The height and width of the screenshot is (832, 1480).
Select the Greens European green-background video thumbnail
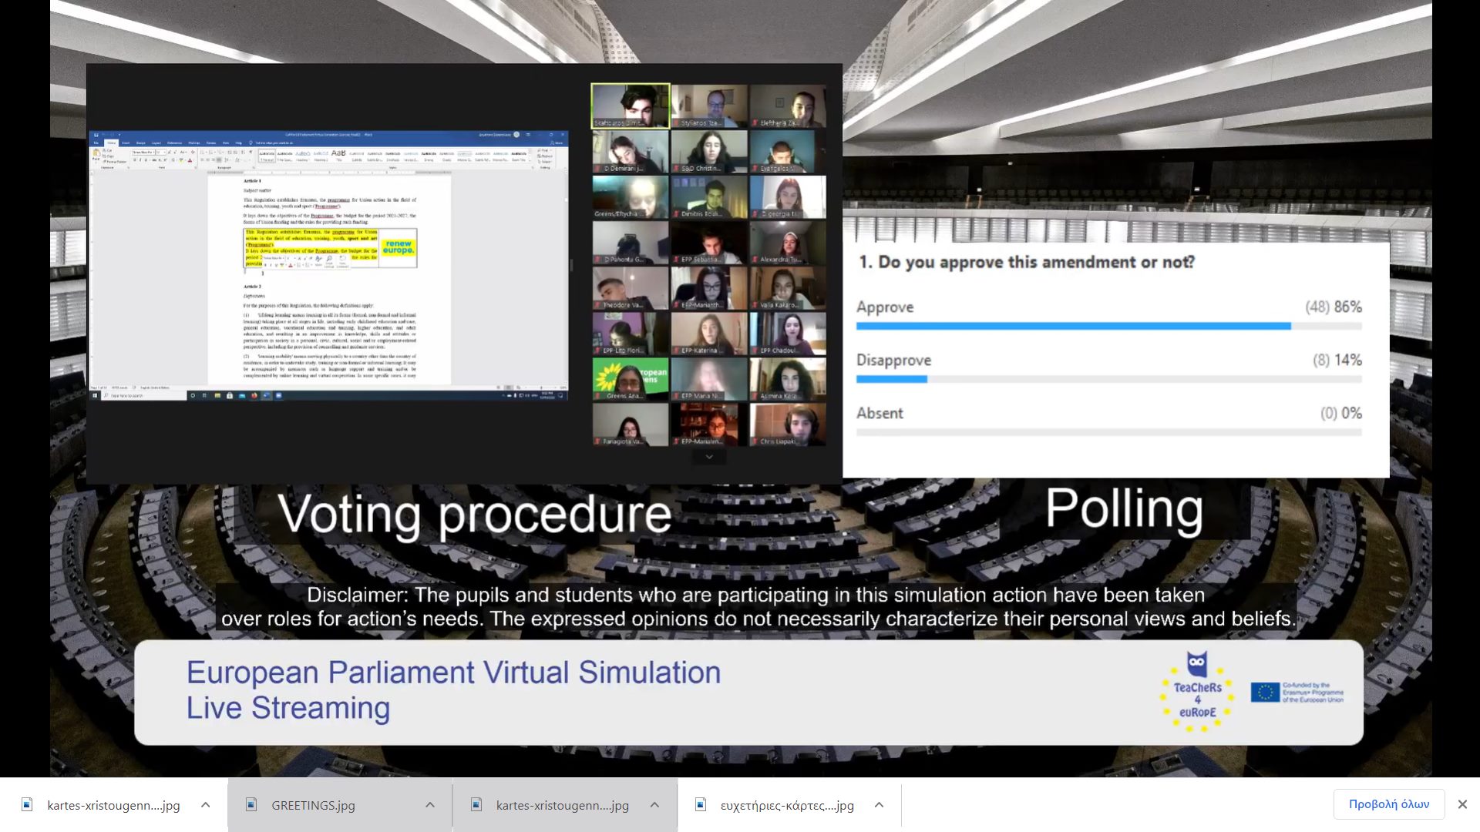point(630,378)
